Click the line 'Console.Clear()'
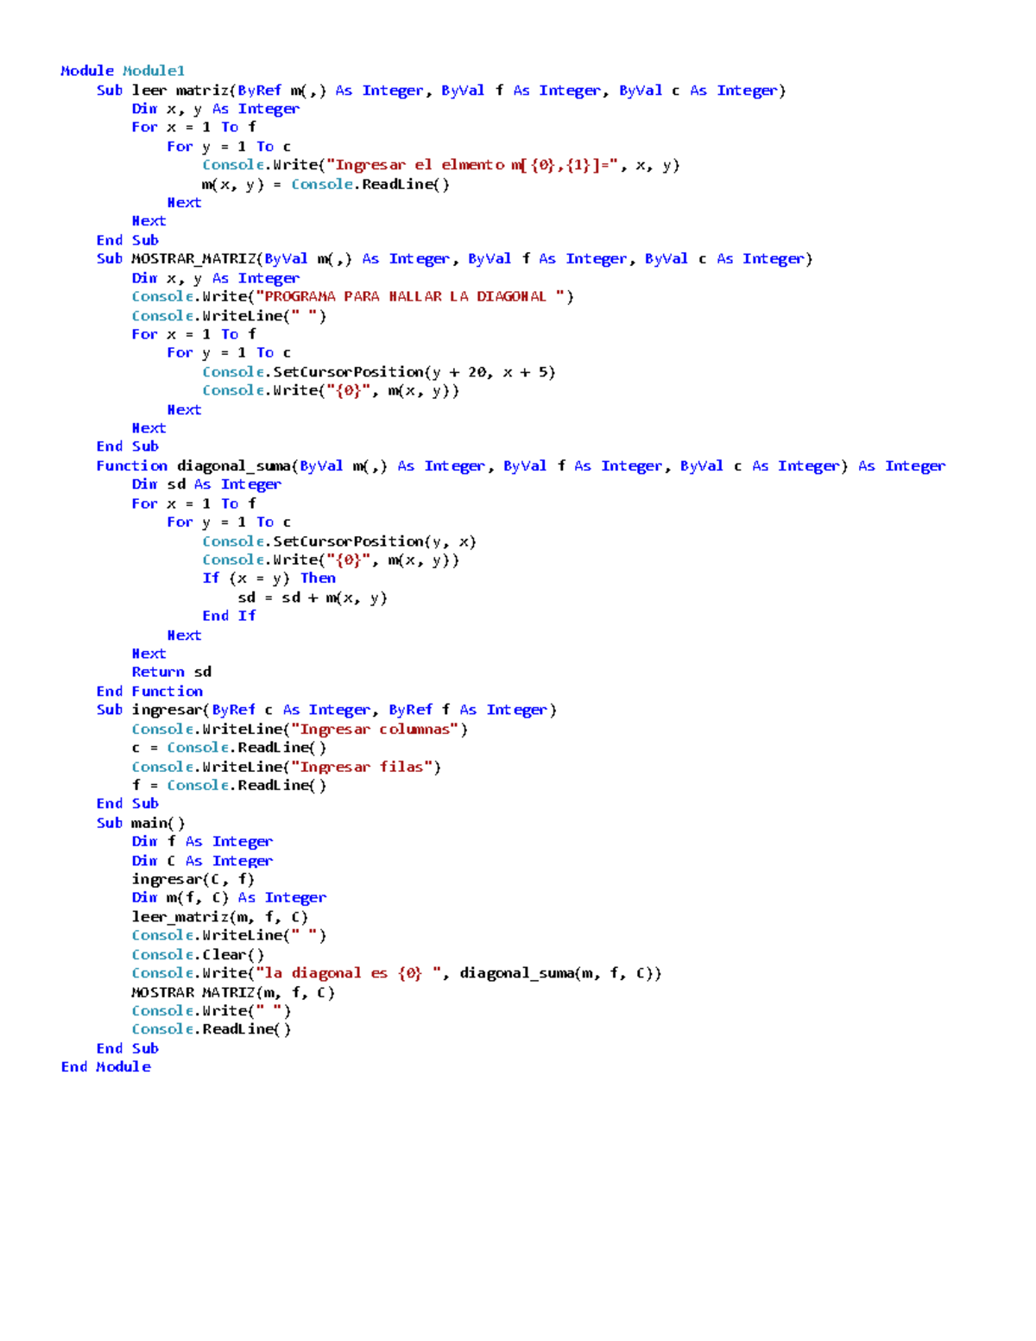 [198, 955]
